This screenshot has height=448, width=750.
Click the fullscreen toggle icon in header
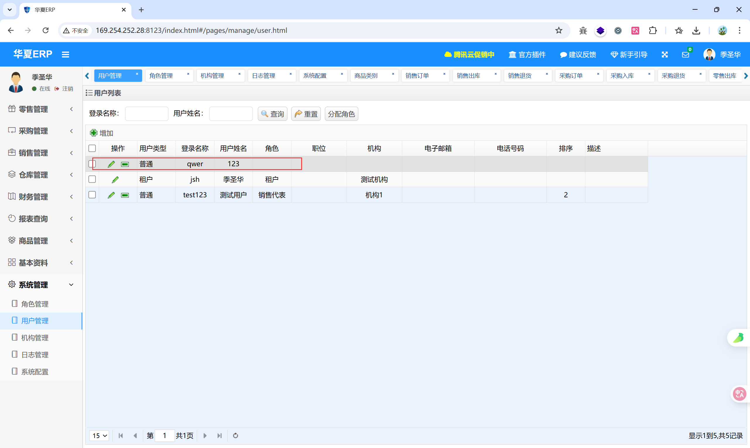point(665,55)
